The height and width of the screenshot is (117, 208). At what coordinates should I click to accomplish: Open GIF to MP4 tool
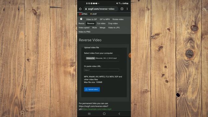tap(105, 19)
